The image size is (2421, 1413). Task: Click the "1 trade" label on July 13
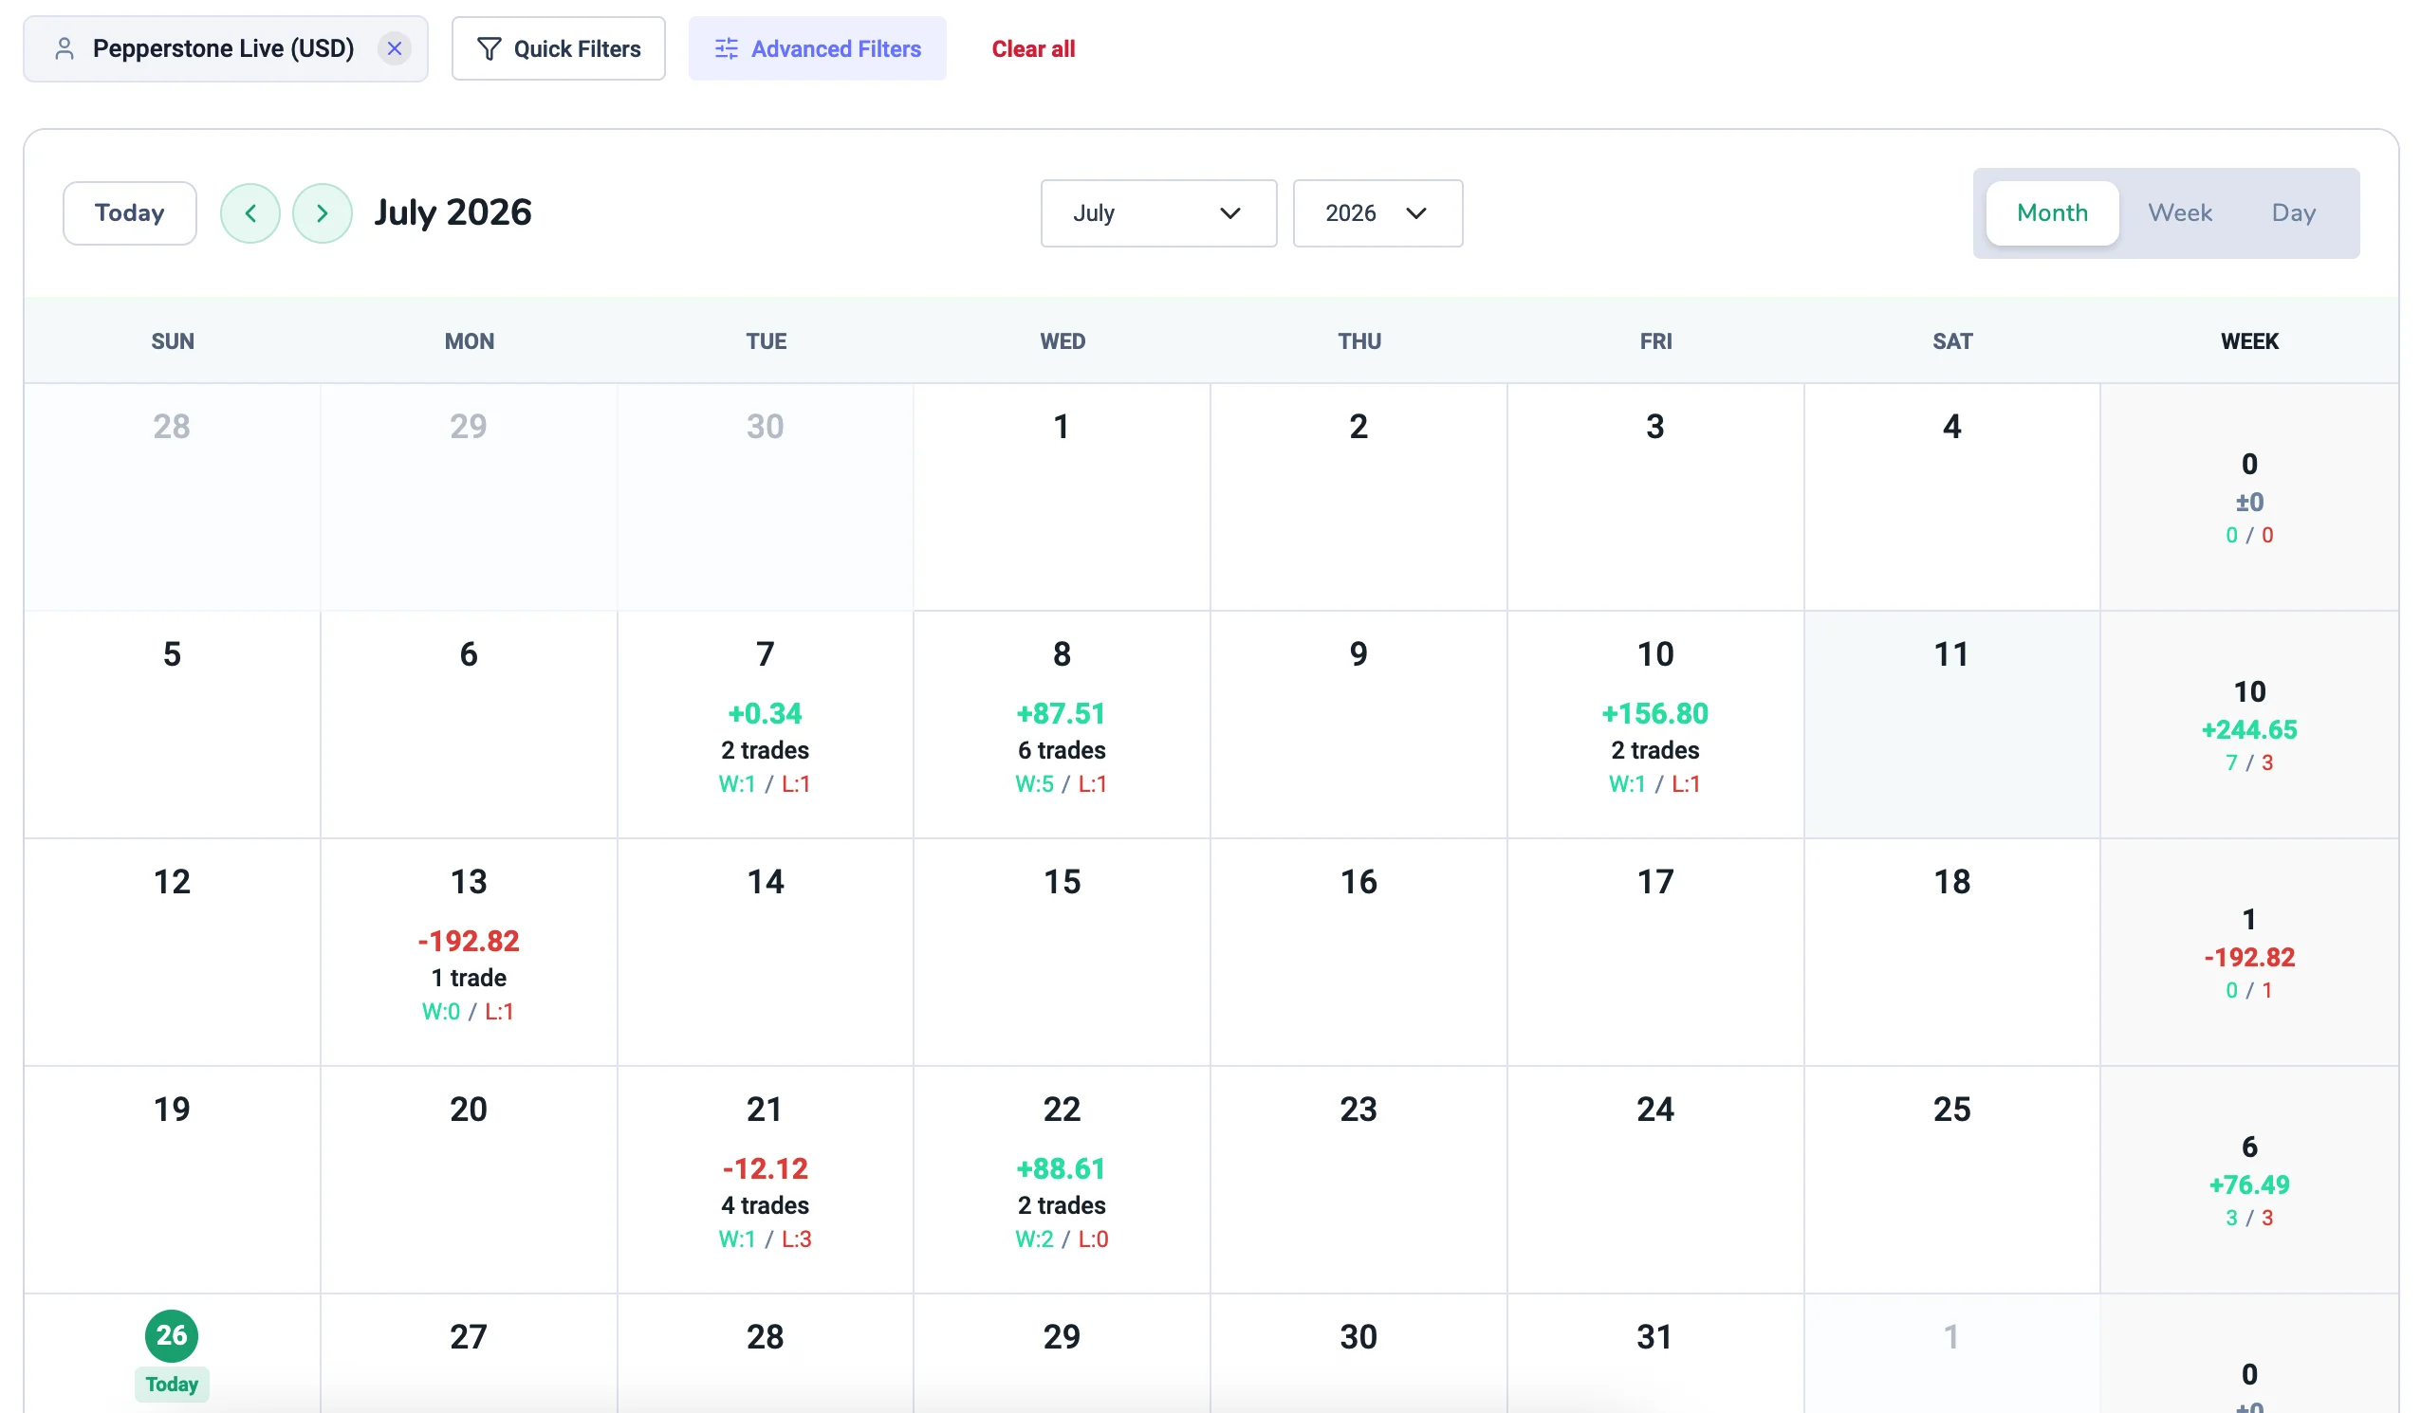[469, 978]
